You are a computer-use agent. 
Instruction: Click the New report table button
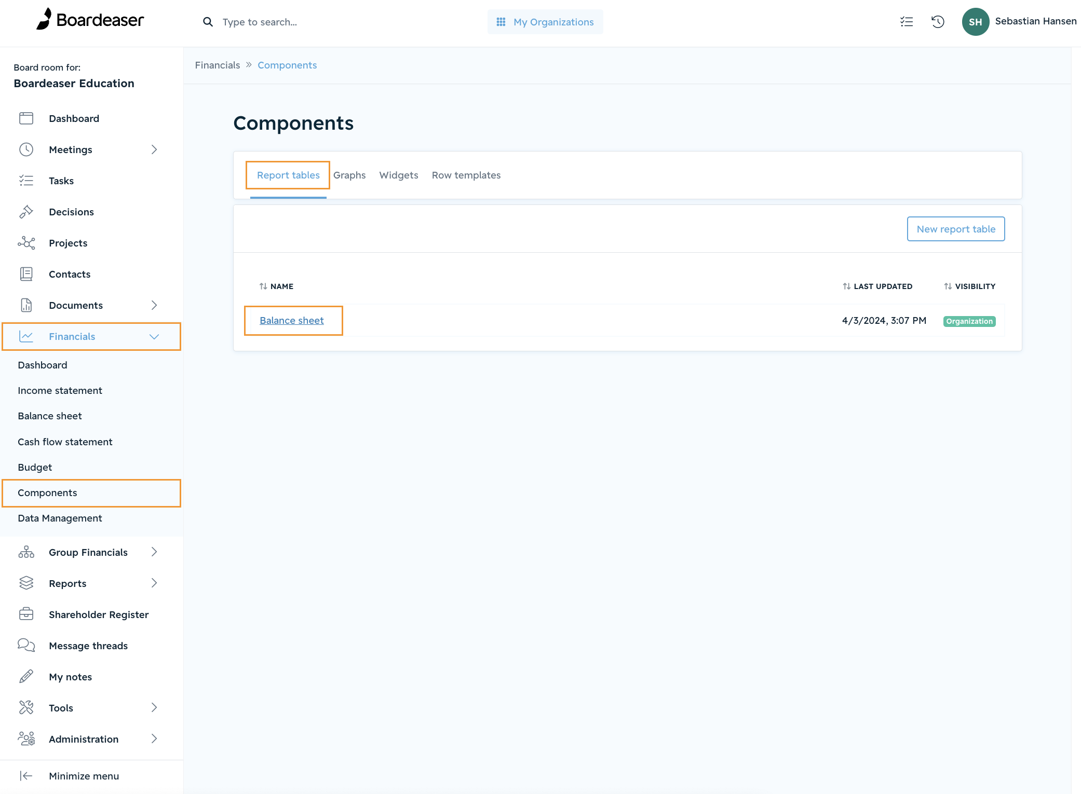pyautogui.click(x=956, y=229)
